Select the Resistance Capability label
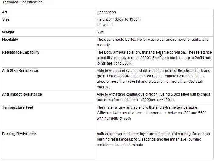 coord(21,52)
